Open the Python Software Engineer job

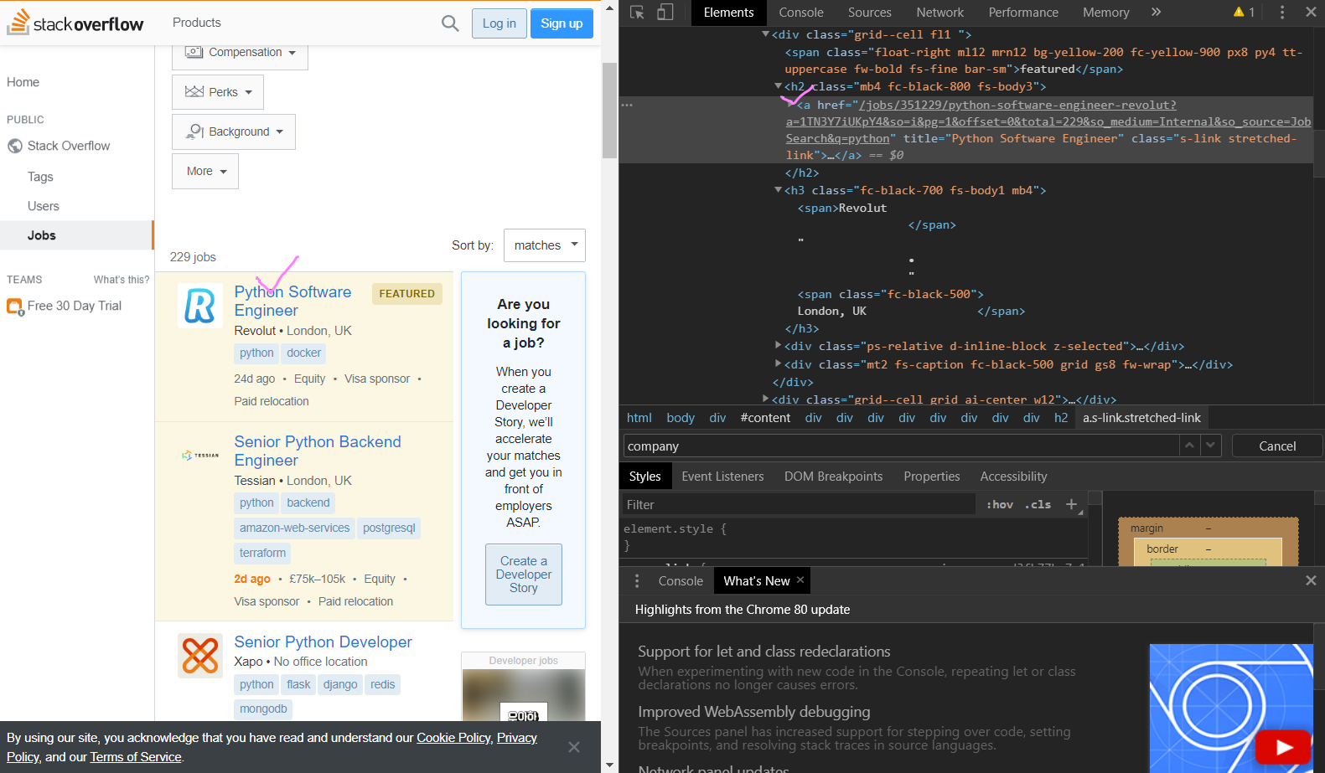[x=292, y=301]
